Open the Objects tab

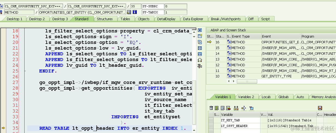click(144, 19)
